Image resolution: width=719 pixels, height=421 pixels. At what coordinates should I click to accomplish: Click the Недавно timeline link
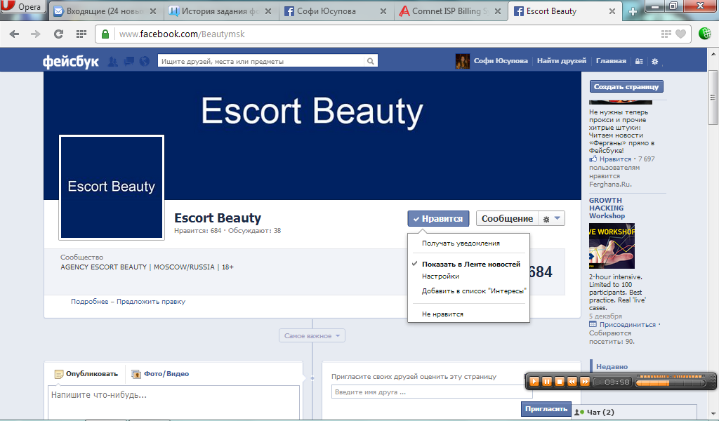tap(612, 367)
